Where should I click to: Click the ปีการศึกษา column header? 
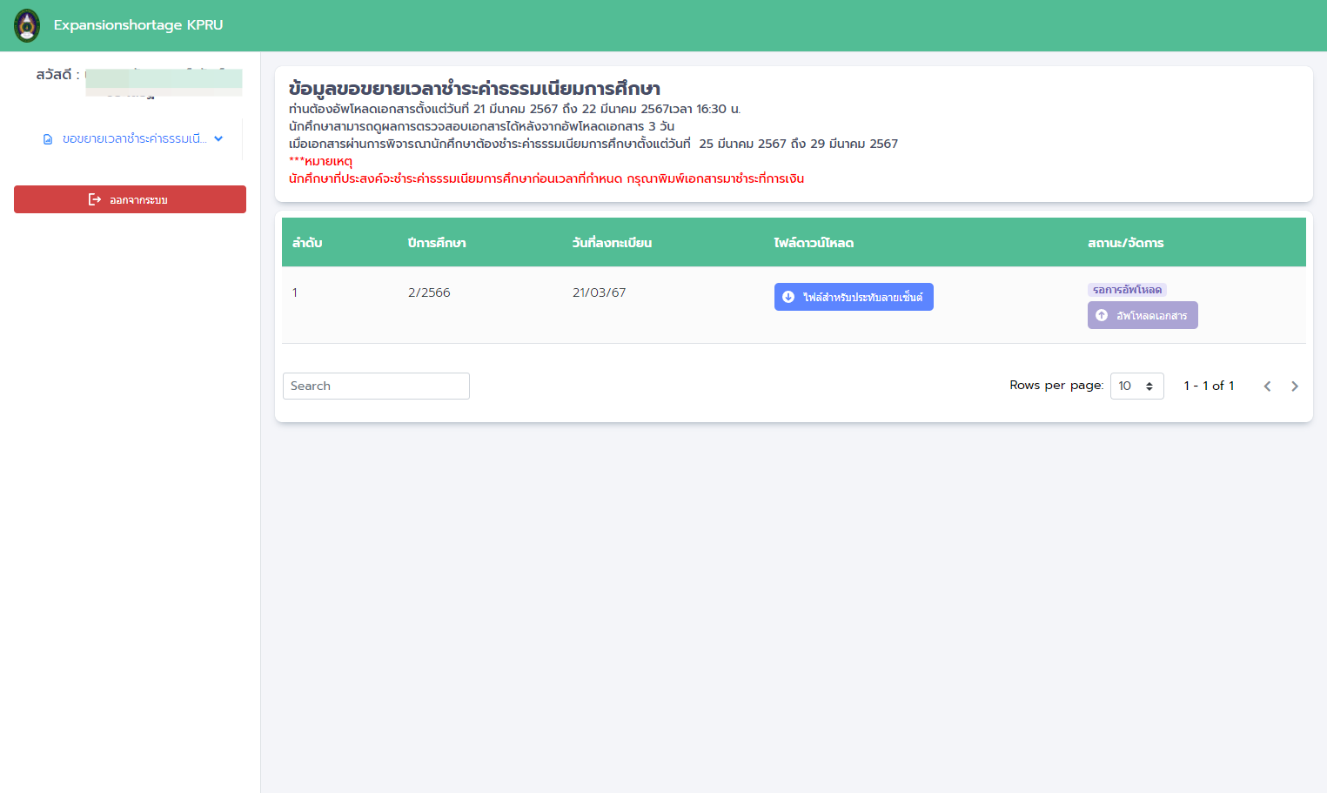click(437, 243)
